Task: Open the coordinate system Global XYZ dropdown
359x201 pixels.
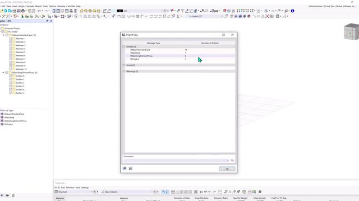Action: pos(222,16)
